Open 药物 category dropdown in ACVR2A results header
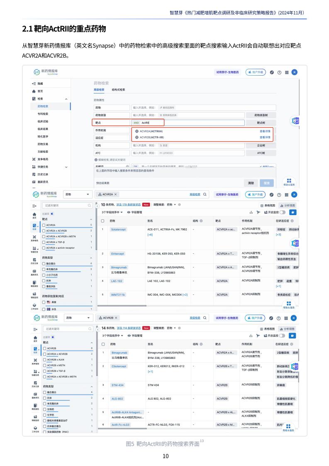 tap(78, 194)
